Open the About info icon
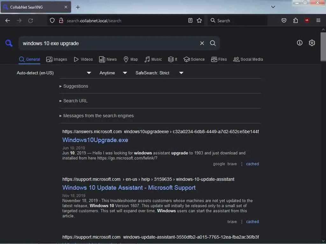 point(300,43)
